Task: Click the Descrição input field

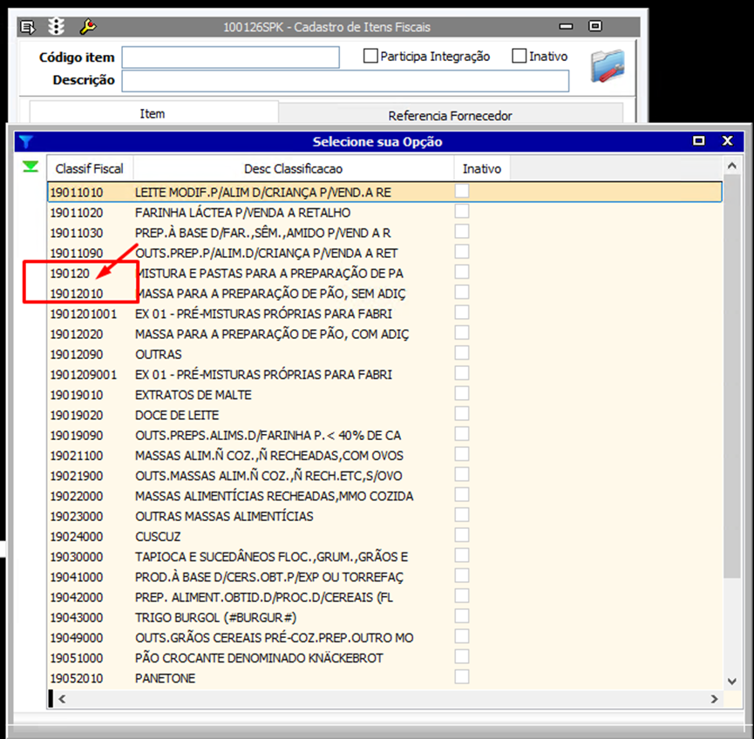Action: tap(345, 81)
